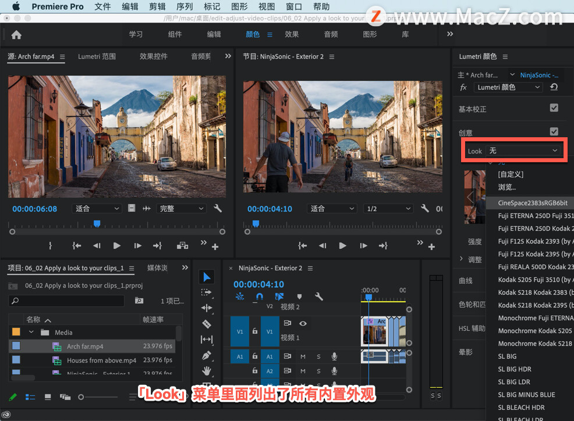Switch Project panel to icon view

click(x=48, y=397)
